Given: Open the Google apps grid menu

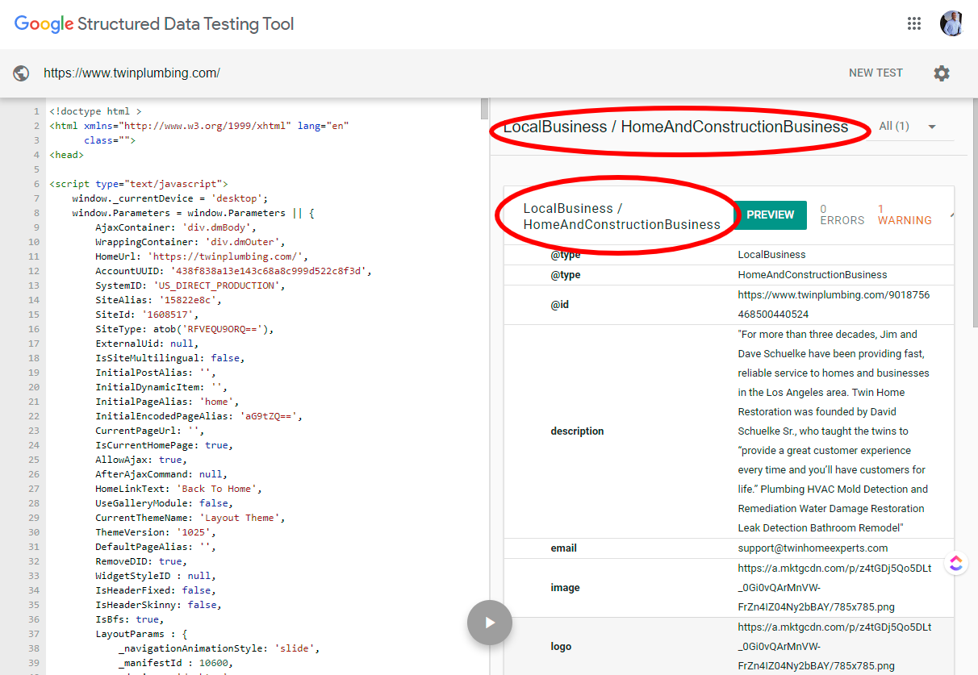Looking at the screenshot, I should 914,23.
